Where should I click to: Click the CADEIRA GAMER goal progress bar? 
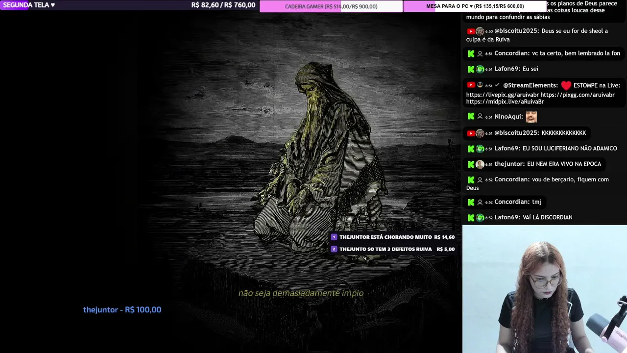click(331, 6)
